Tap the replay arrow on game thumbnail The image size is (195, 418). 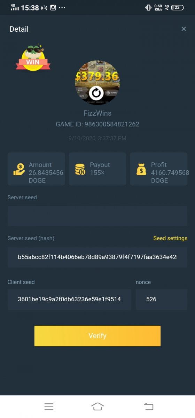(96, 93)
